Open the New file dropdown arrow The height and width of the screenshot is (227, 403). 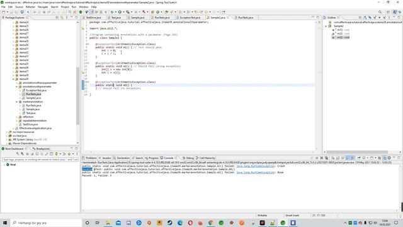(x=7, y=12)
